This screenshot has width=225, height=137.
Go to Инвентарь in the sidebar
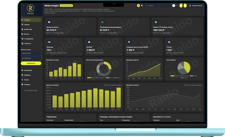point(28,29)
